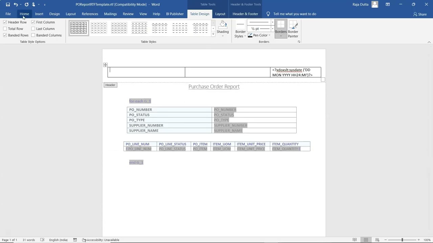This screenshot has height=243, width=433.
Task: Toggle Touch/Mouse mode icon
Action: [33, 4]
